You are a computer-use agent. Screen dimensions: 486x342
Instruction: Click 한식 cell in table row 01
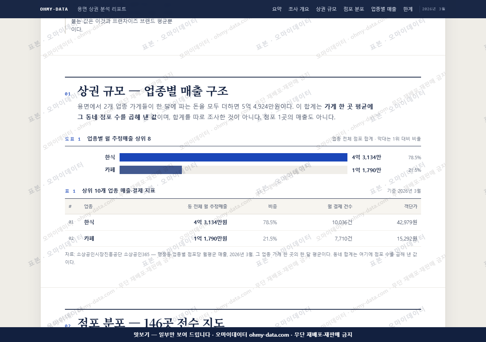89,222
